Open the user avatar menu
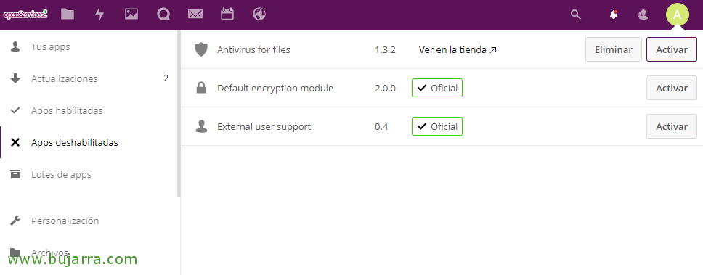The height and width of the screenshot is (275, 703). point(677,15)
